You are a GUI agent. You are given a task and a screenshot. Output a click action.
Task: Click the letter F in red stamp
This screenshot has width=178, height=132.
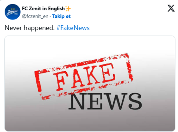click(61, 82)
